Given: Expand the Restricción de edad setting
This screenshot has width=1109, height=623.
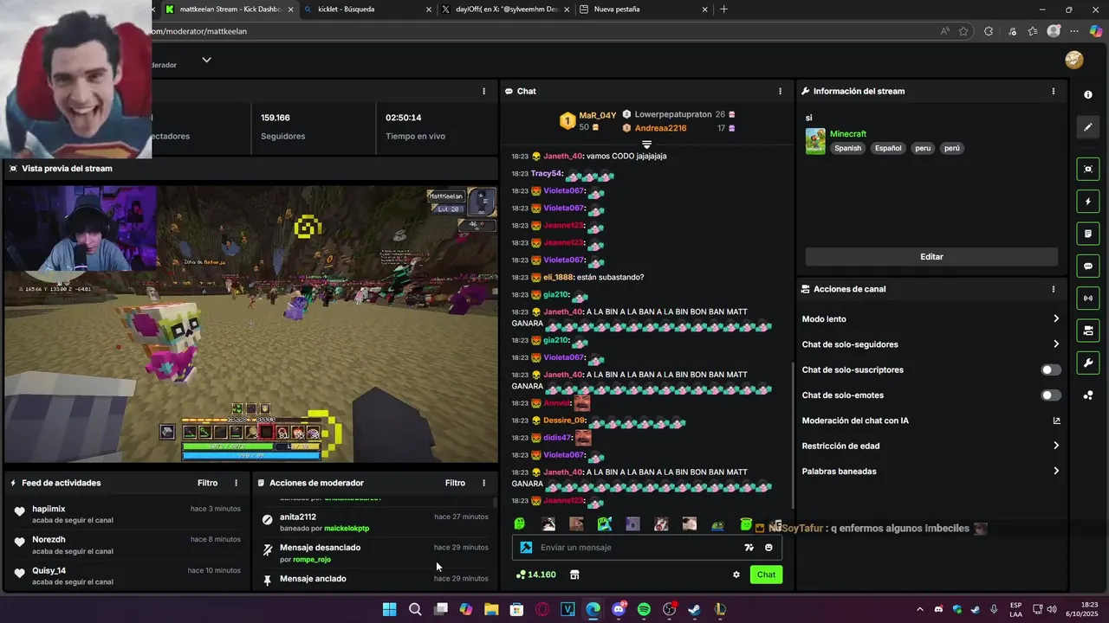Looking at the screenshot, I should [x=931, y=446].
